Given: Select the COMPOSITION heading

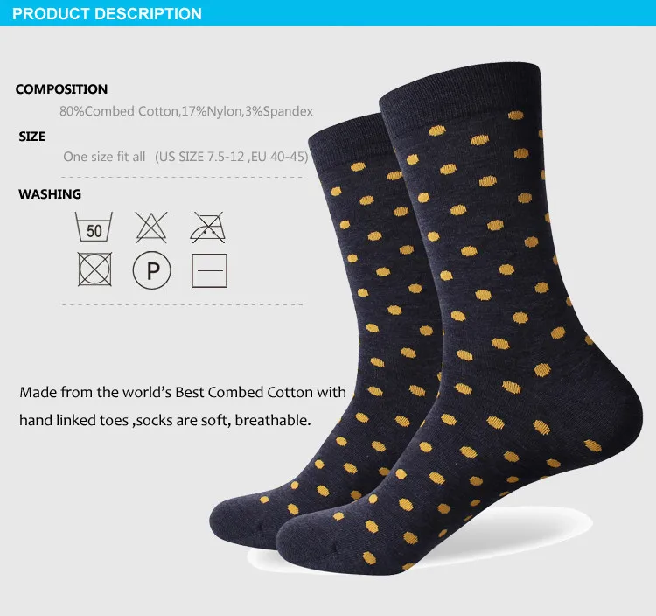Looking at the screenshot, I should tap(61, 89).
